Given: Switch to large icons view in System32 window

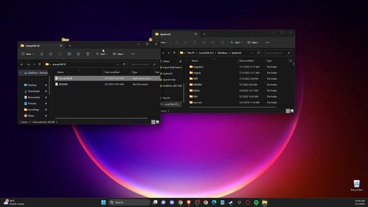Looking at the screenshot, I should [292, 111].
